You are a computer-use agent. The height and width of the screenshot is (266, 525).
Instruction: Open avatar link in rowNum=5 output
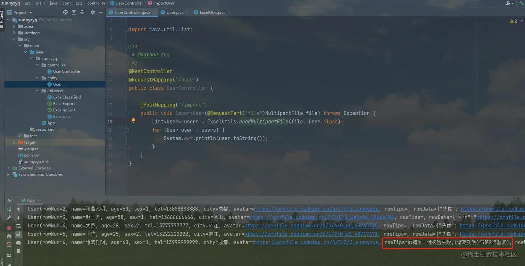pyautogui.click(x=311, y=234)
